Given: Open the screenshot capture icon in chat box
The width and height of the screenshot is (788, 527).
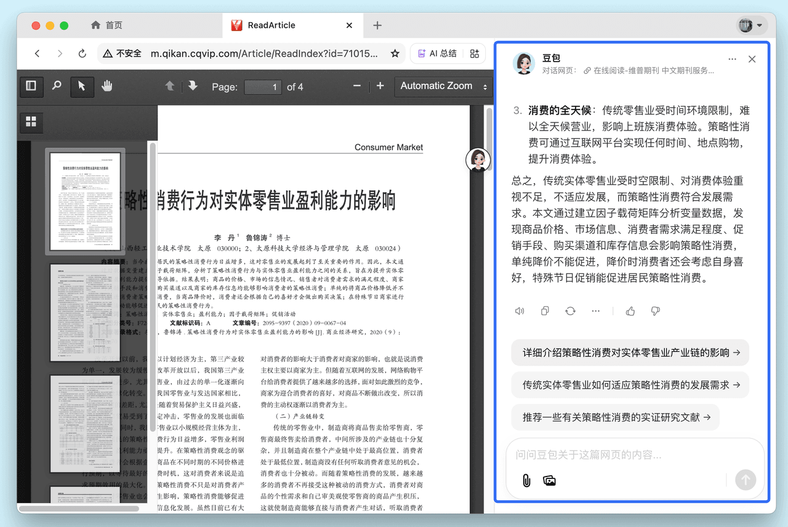Looking at the screenshot, I should (549, 480).
